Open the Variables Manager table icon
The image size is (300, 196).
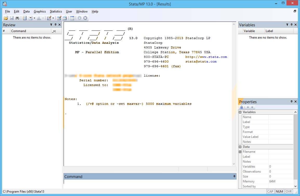pos(72,18)
